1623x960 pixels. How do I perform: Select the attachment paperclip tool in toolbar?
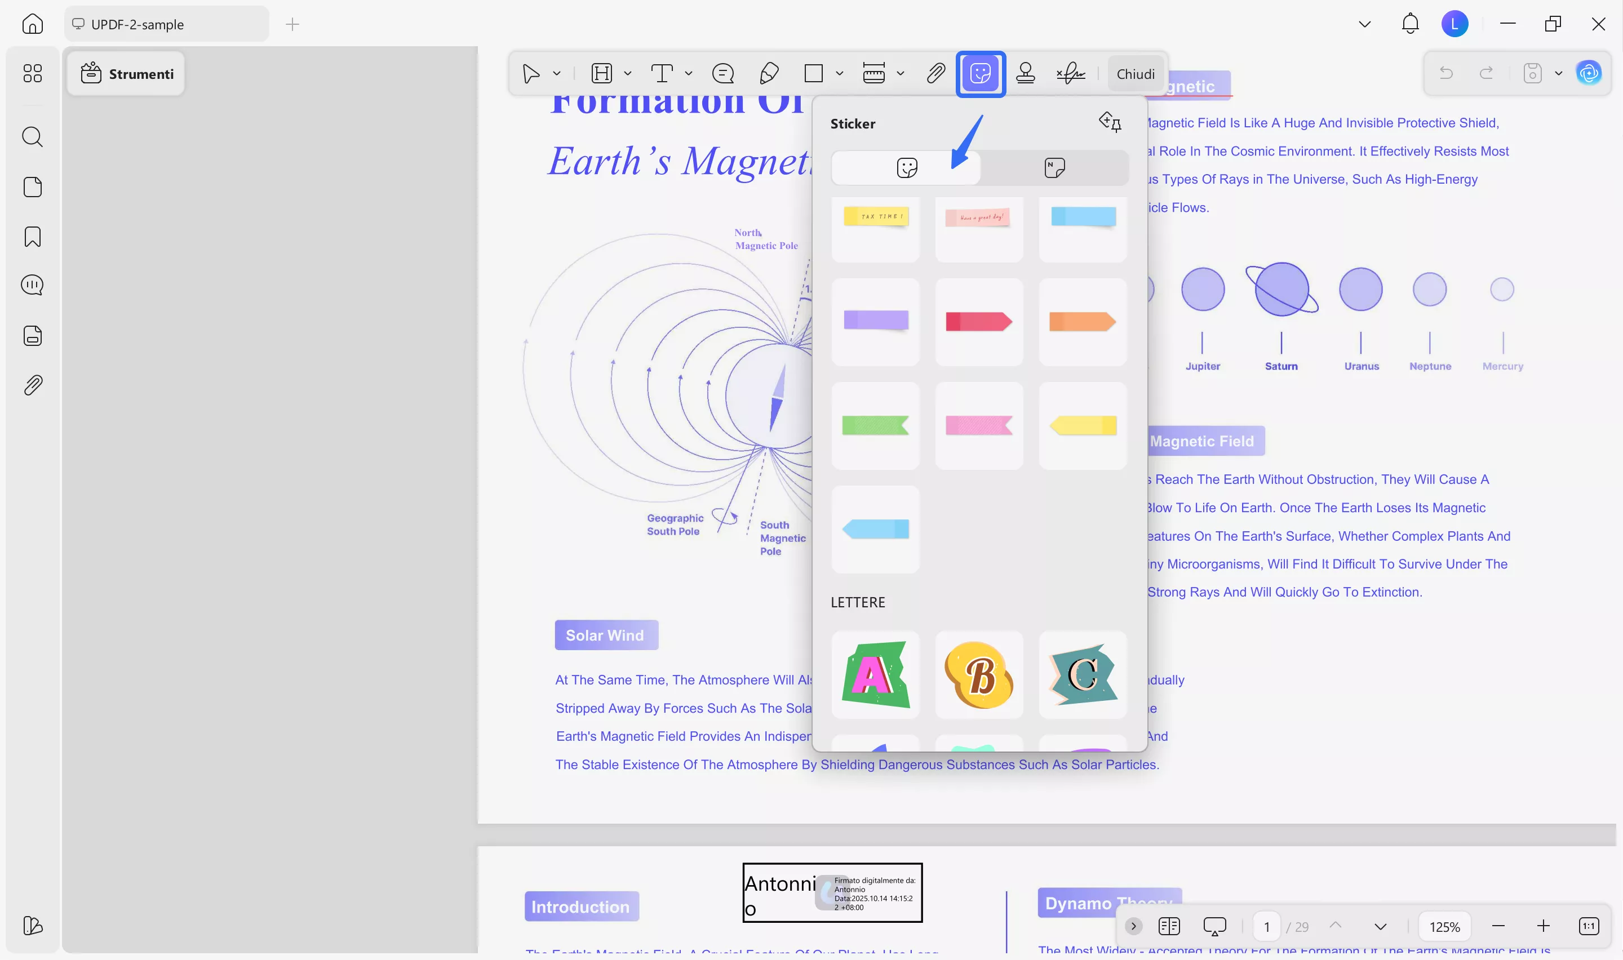pos(935,73)
